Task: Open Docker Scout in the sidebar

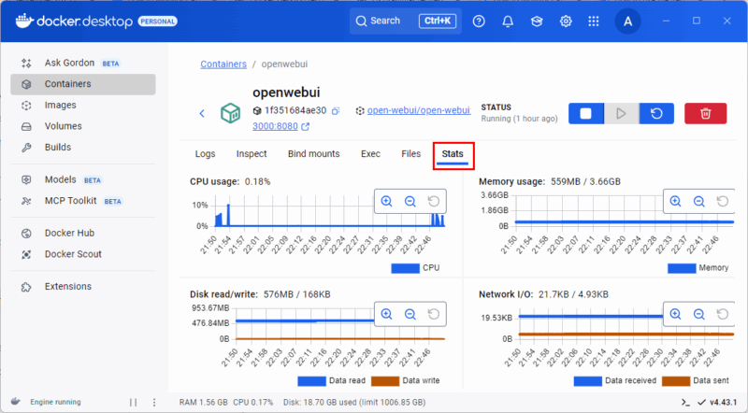Action: (x=83, y=254)
